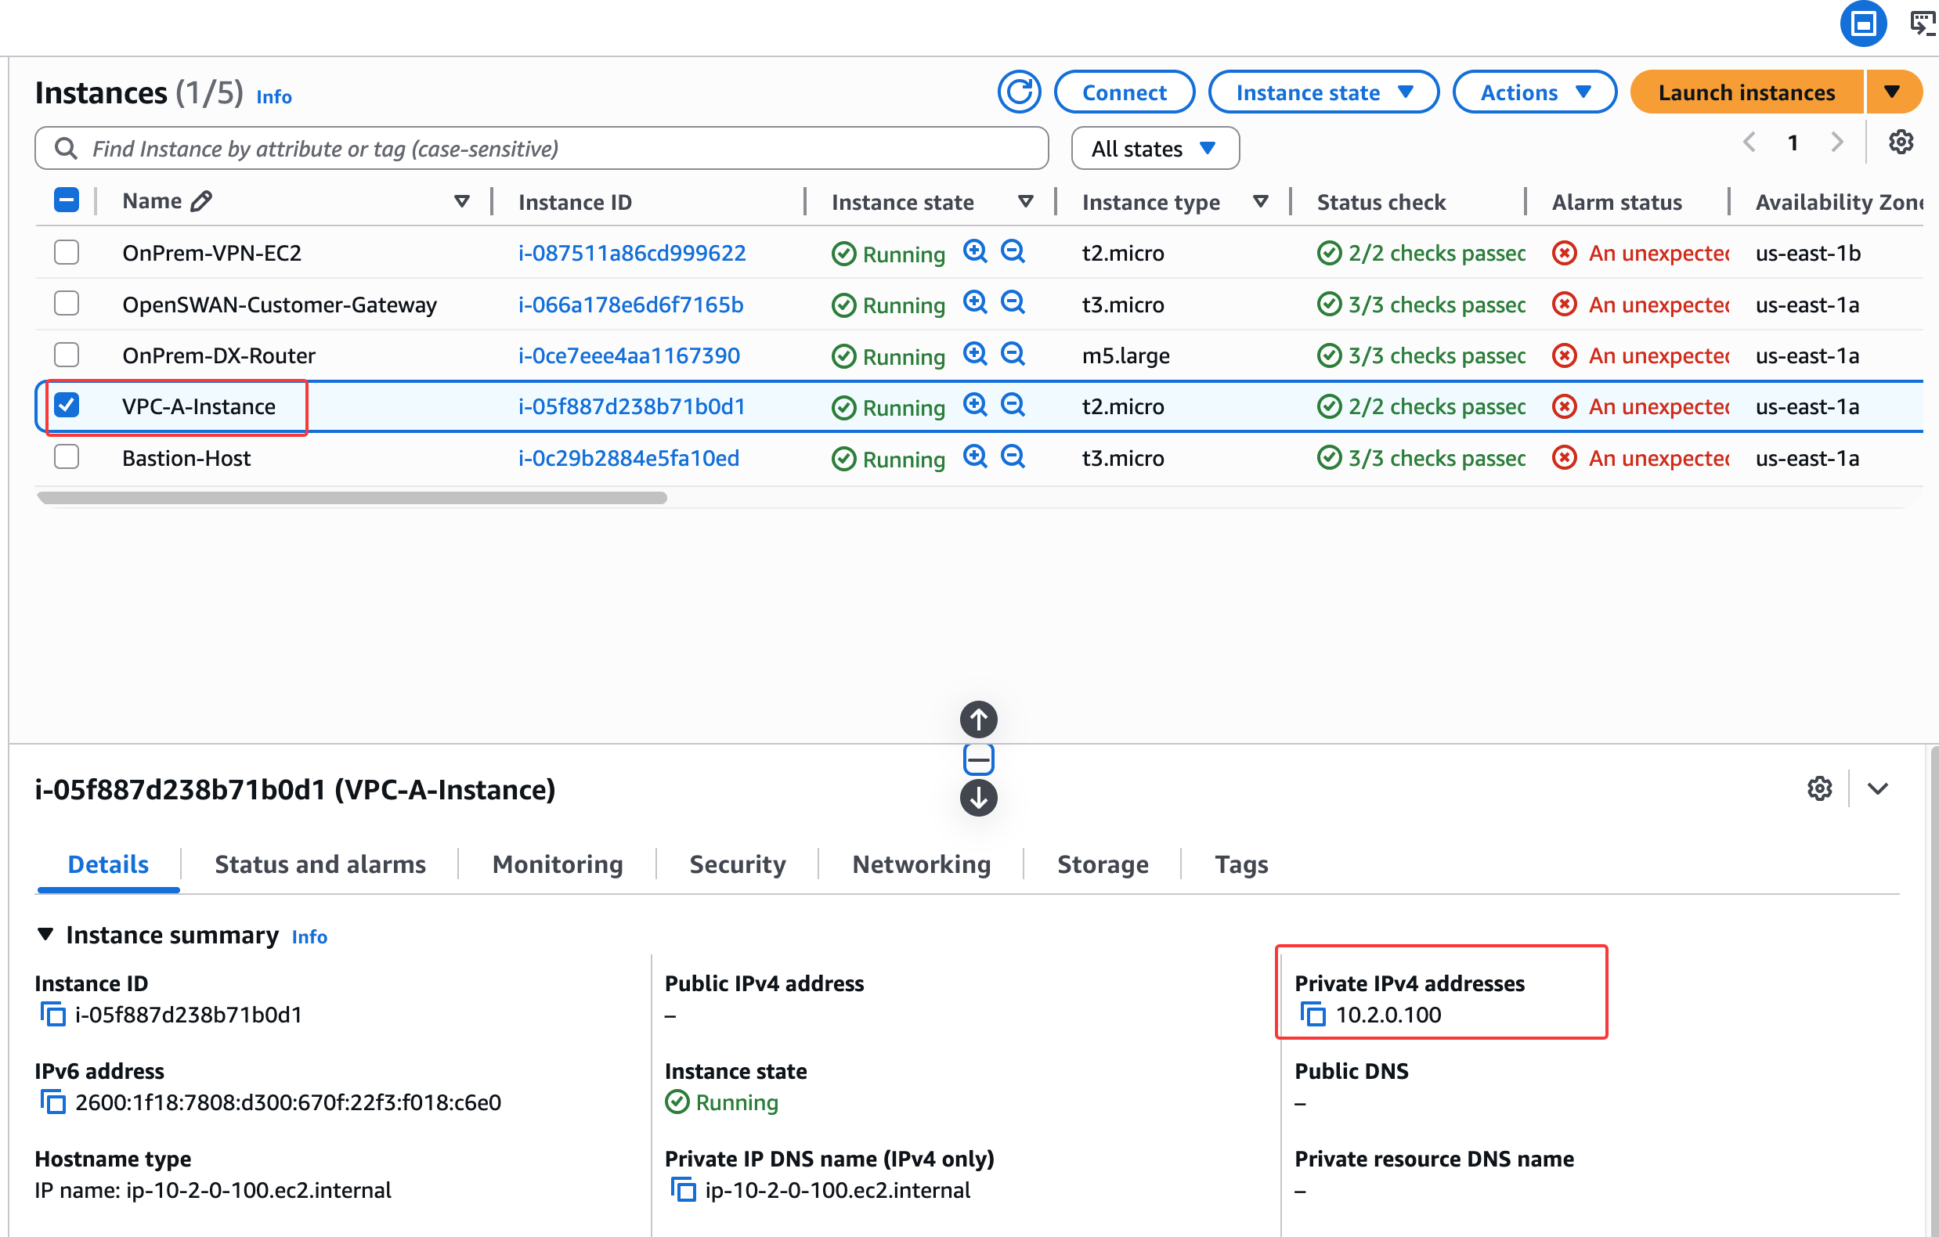This screenshot has height=1237, width=1939.
Task: Click the panel move-down arrow icon
Action: [978, 799]
